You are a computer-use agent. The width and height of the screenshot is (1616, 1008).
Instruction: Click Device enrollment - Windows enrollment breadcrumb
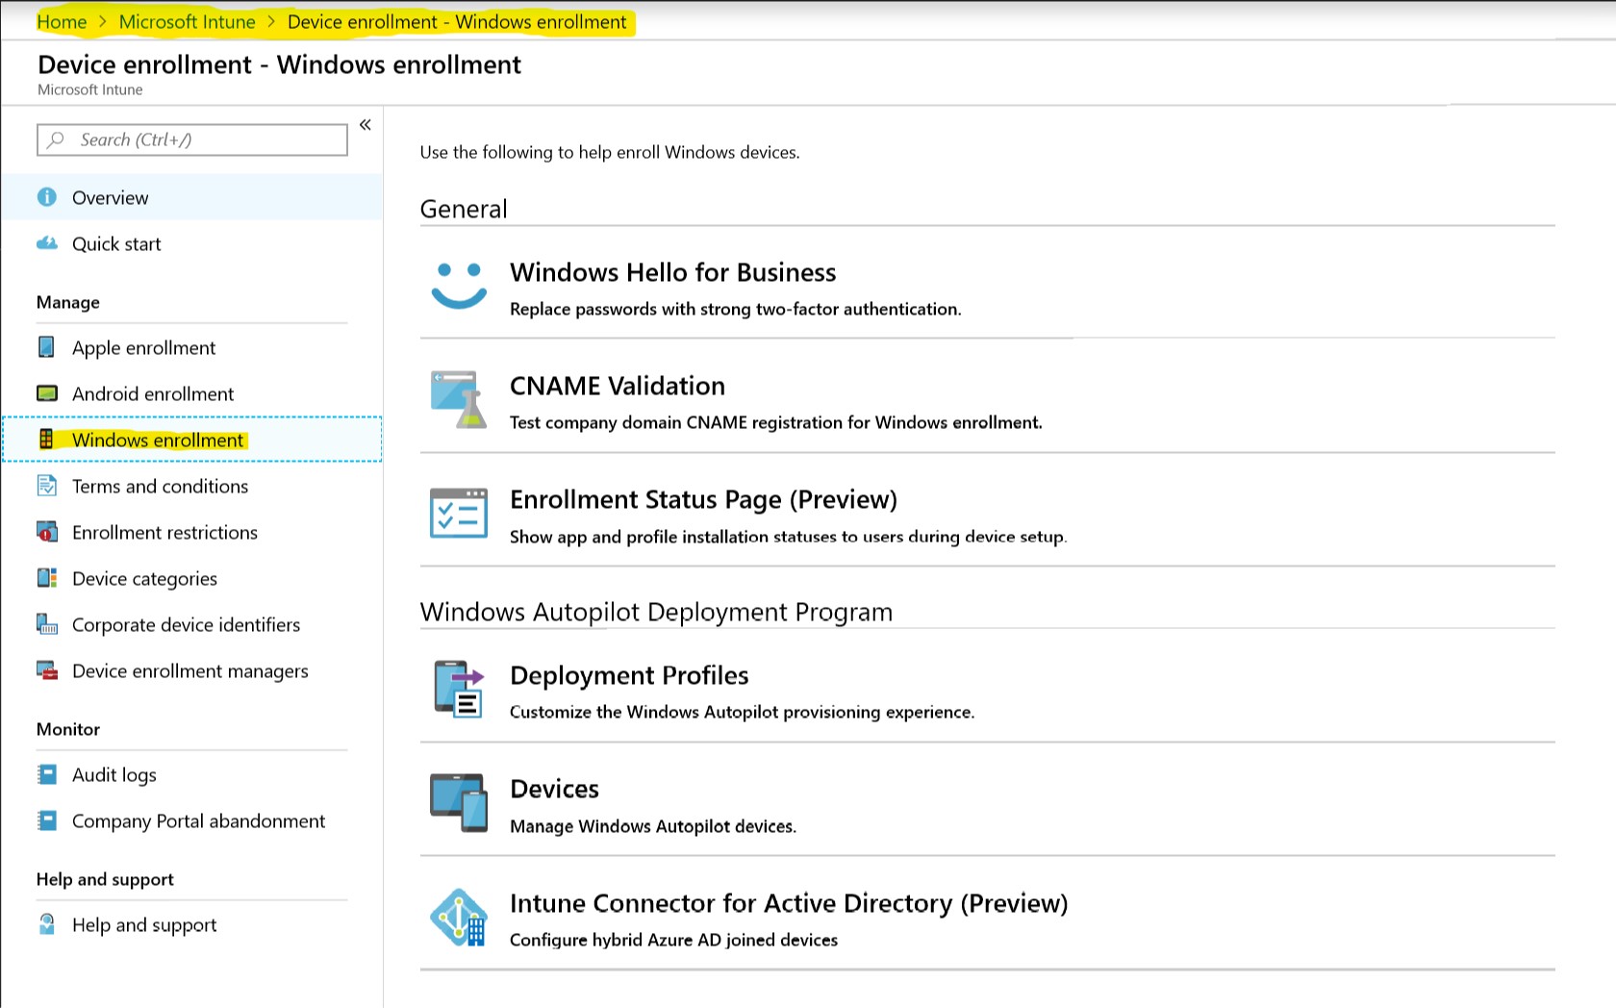[x=457, y=21]
